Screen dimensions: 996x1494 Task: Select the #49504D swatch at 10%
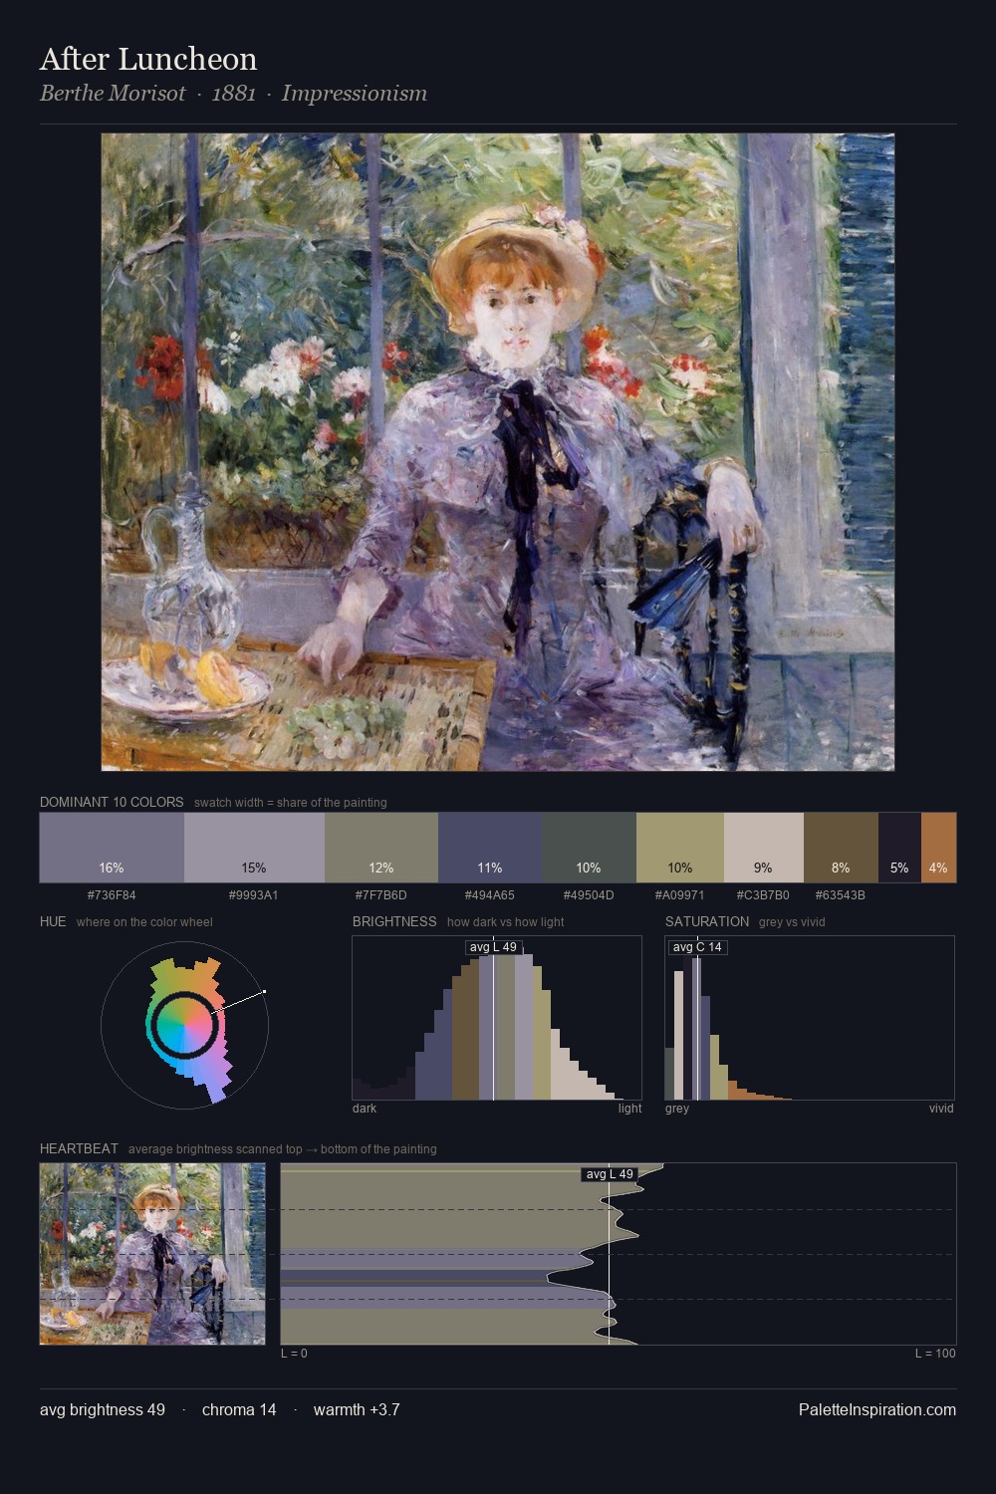590,848
